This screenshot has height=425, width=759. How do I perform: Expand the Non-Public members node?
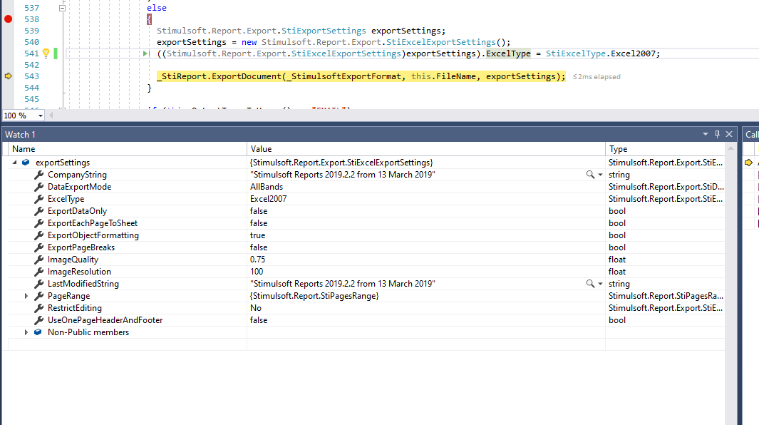point(26,332)
